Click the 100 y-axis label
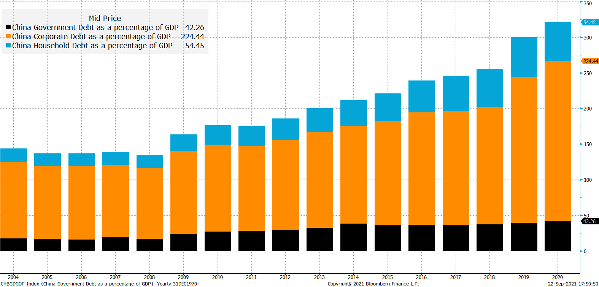 point(588,180)
